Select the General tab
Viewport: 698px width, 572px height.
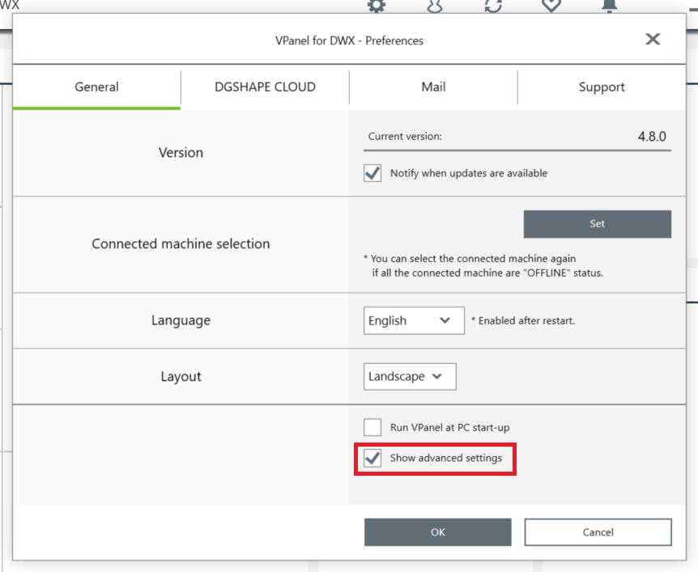point(96,87)
